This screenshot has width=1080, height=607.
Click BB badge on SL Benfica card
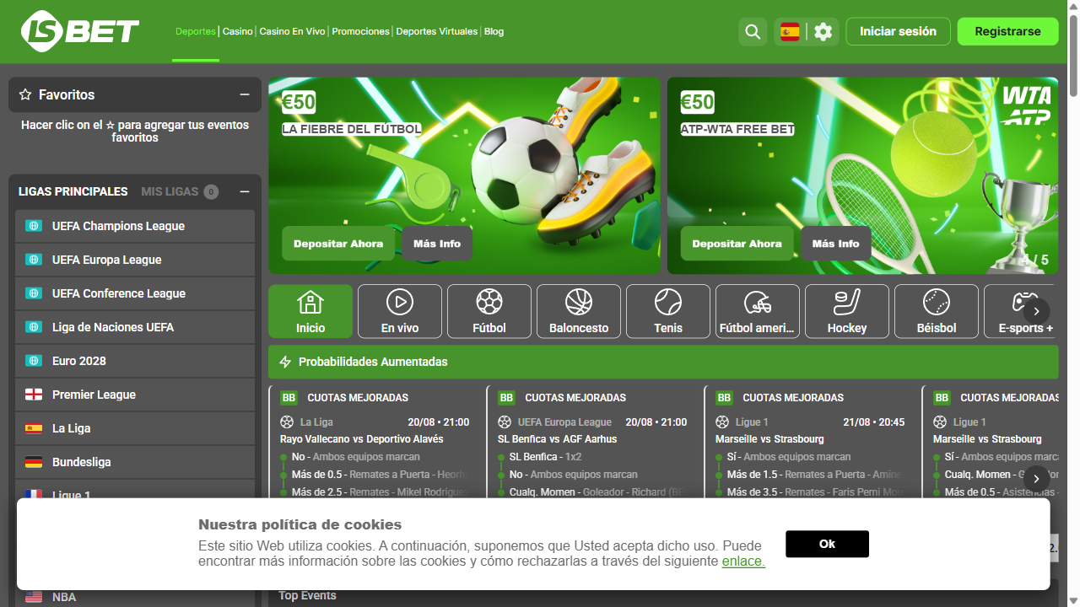[x=506, y=398]
